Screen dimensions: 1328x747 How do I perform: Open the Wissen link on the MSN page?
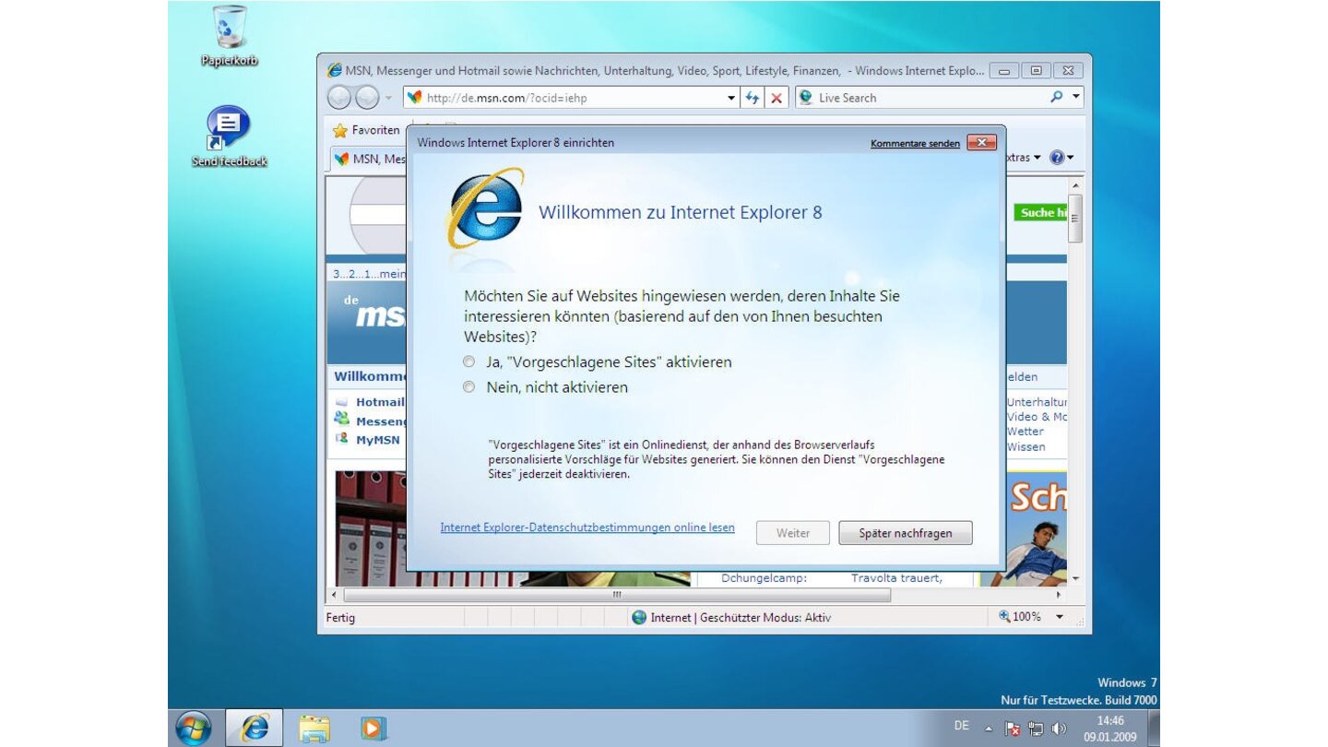1026,447
